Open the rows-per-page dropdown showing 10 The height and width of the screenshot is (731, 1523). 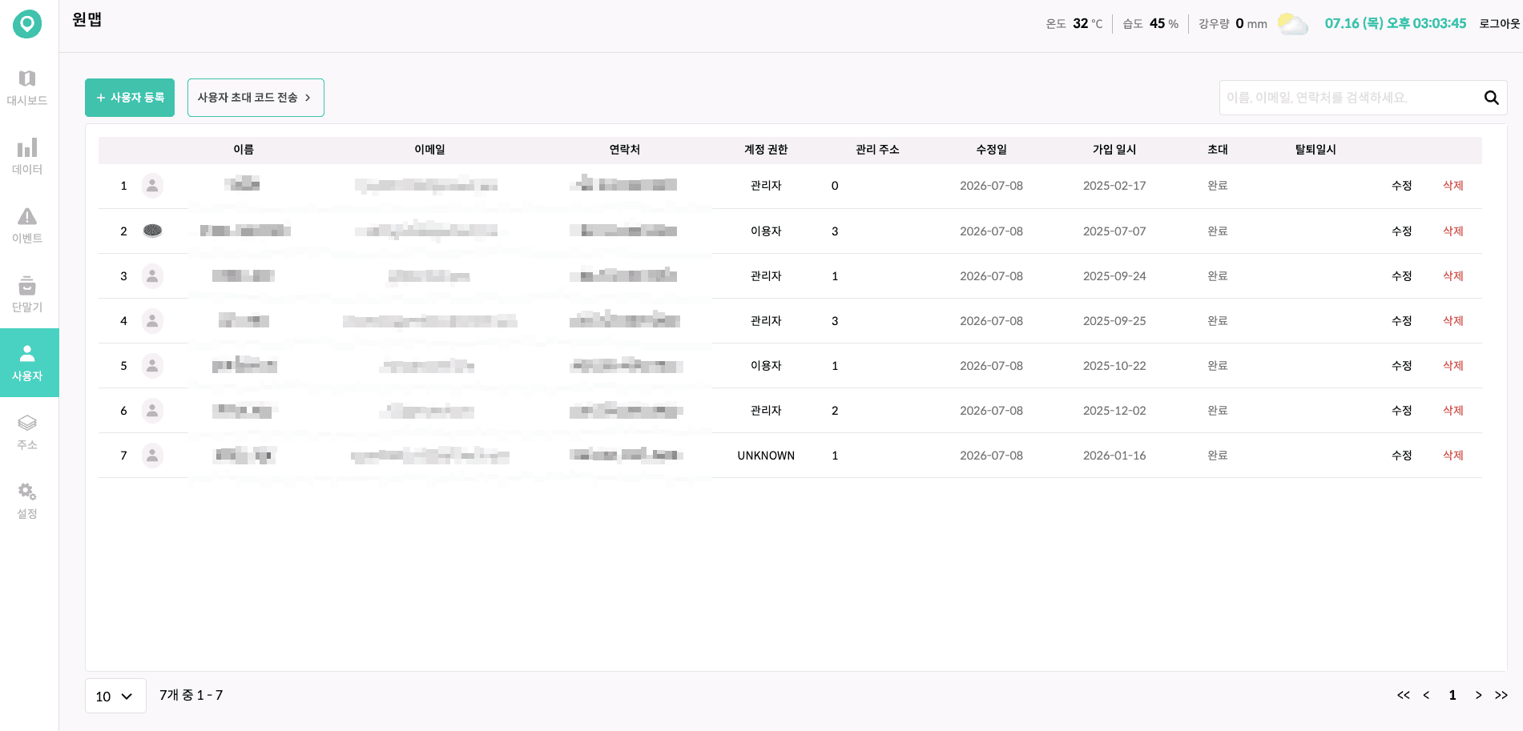115,696
